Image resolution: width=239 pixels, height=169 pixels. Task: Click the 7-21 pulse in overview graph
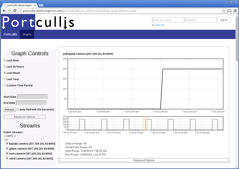[215, 124]
